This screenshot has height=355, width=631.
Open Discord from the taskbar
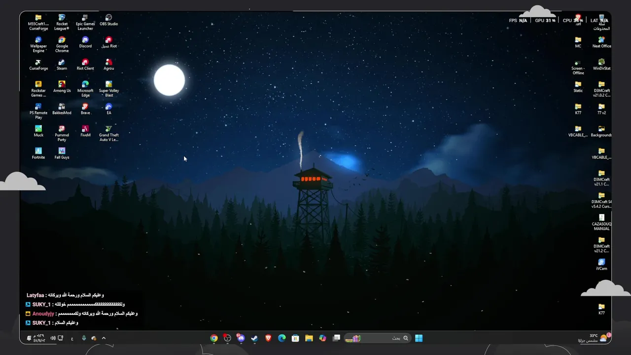point(241,338)
